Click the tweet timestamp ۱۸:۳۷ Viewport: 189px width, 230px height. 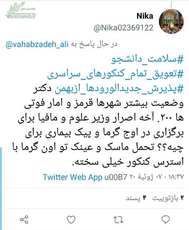point(177,177)
